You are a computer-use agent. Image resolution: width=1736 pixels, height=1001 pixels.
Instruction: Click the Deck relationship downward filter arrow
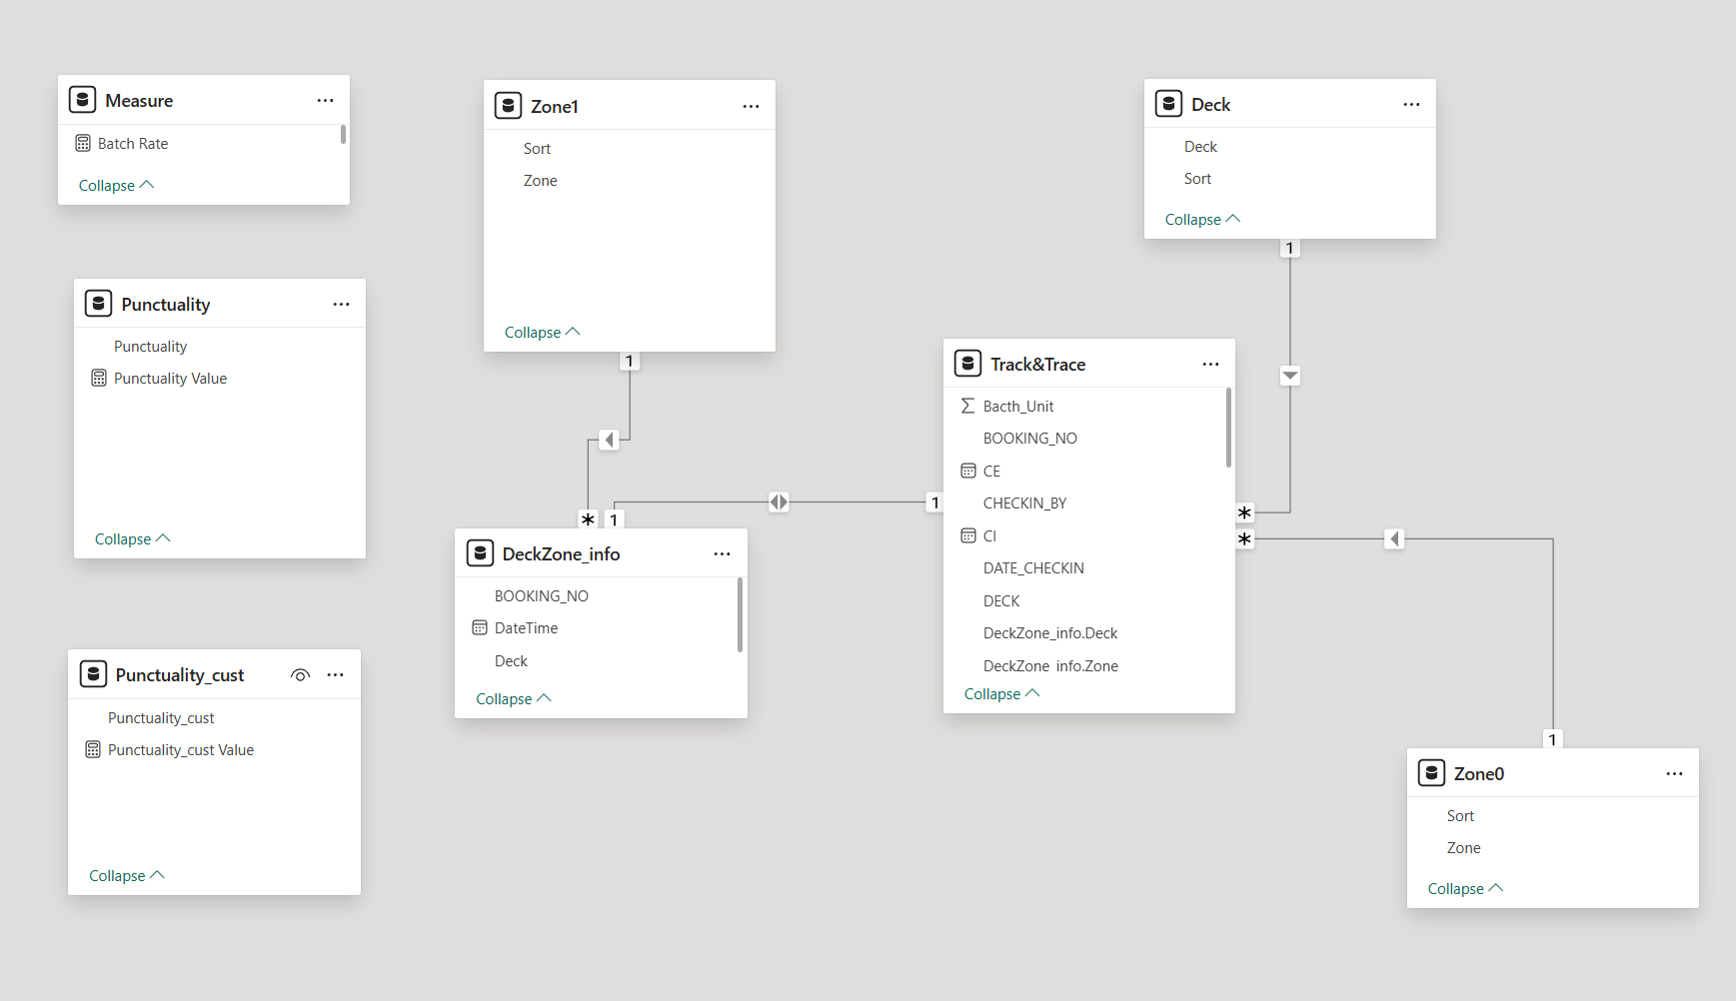click(x=1290, y=376)
